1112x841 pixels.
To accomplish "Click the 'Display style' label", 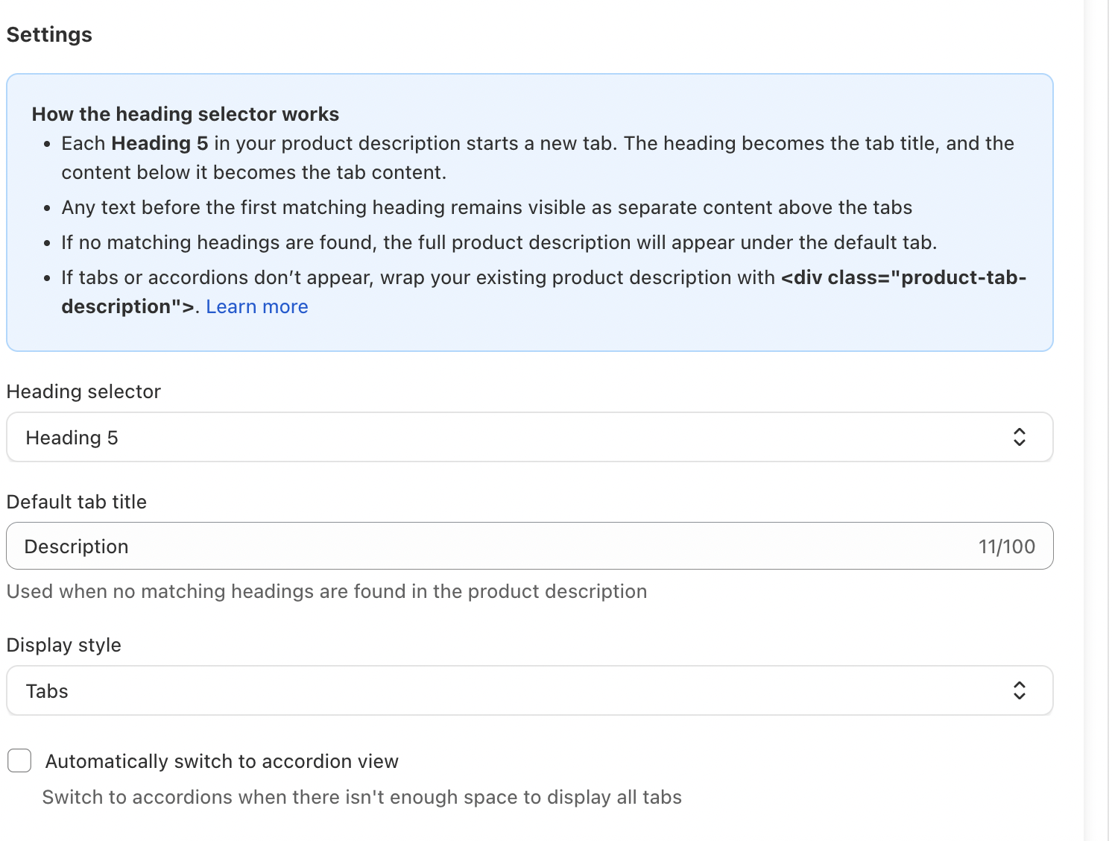I will [64, 645].
